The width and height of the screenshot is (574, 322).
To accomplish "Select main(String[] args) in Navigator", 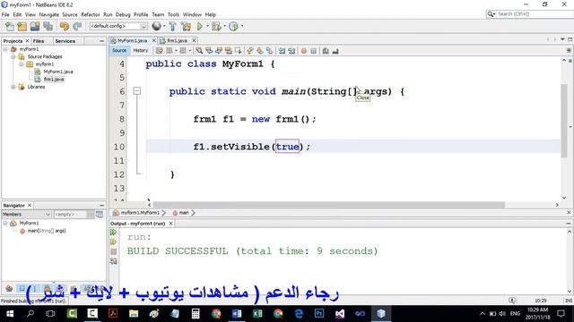I will pyautogui.click(x=47, y=231).
